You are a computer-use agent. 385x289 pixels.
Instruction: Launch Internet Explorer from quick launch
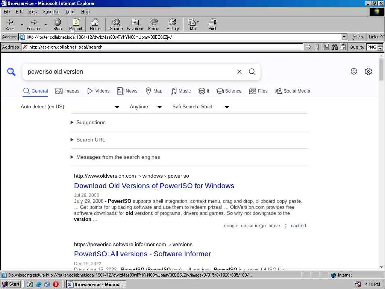tap(39, 284)
